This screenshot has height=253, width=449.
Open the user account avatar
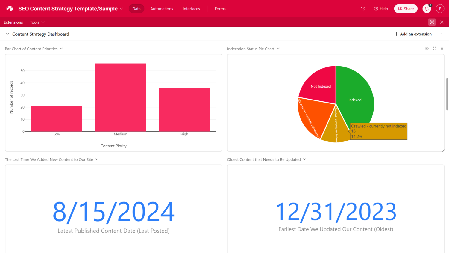pyautogui.click(x=440, y=9)
